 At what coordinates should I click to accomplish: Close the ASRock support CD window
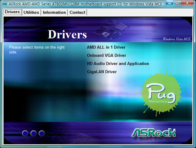[x=187, y=3]
